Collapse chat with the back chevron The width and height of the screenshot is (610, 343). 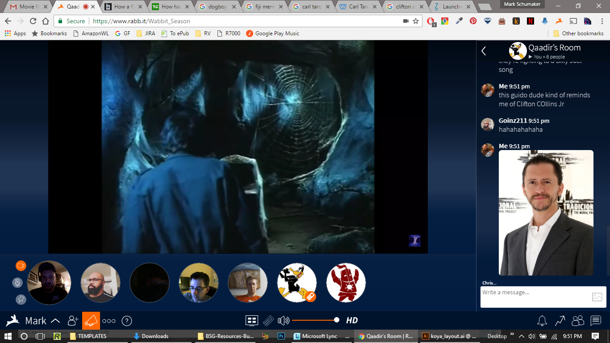pyautogui.click(x=484, y=51)
